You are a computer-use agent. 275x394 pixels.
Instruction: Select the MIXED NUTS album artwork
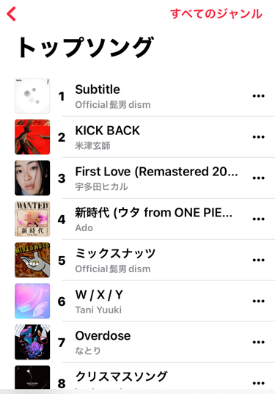click(32, 260)
